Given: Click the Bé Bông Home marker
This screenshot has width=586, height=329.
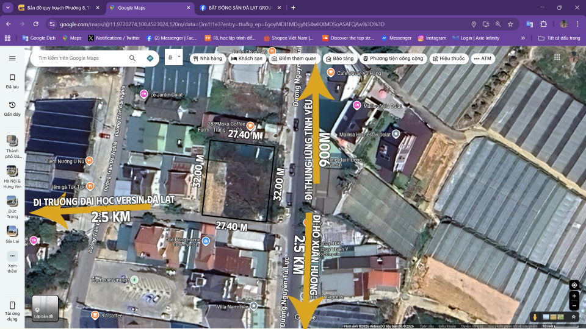Looking at the screenshot, I should point(206,241).
